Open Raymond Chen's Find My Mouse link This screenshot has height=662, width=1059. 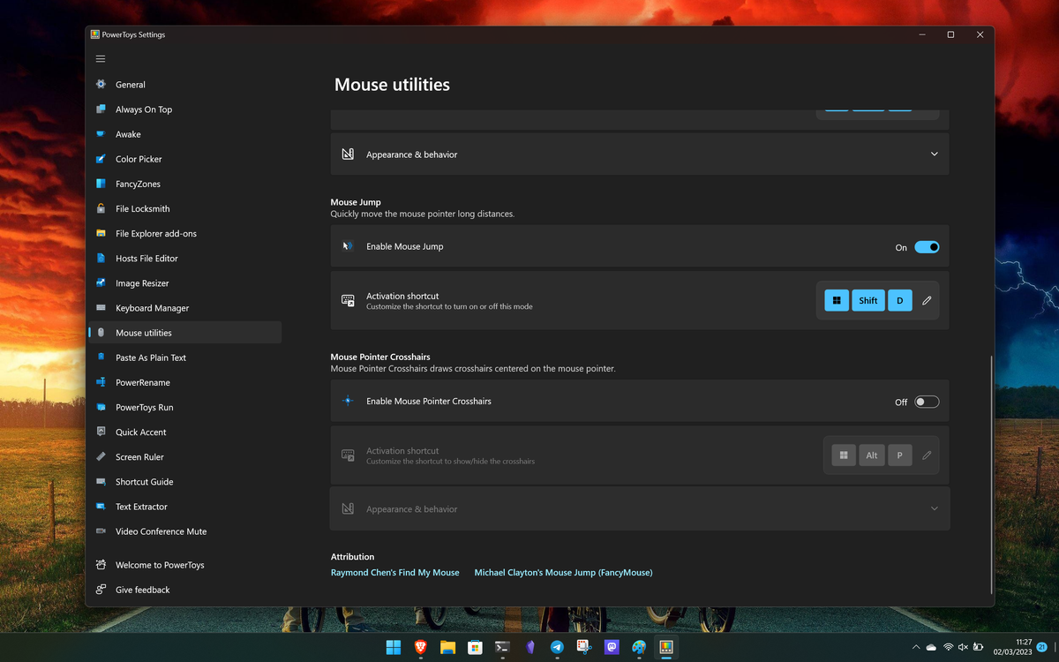coord(394,572)
